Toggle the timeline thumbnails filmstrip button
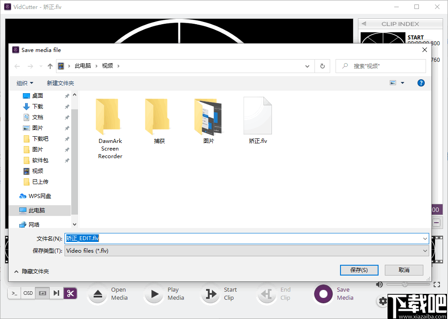This screenshot has width=448, height=319. pyautogui.click(x=42, y=293)
